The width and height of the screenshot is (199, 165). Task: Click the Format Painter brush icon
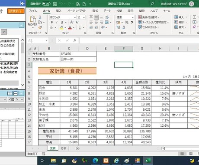40,27
